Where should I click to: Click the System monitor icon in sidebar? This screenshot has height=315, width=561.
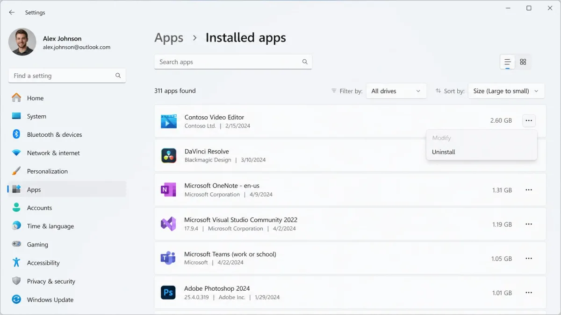pyautogui.click(x=16, y=116)
